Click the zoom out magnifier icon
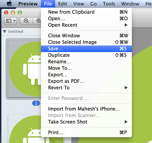This screenshot has height=143, width=152. tap(26, 21)
